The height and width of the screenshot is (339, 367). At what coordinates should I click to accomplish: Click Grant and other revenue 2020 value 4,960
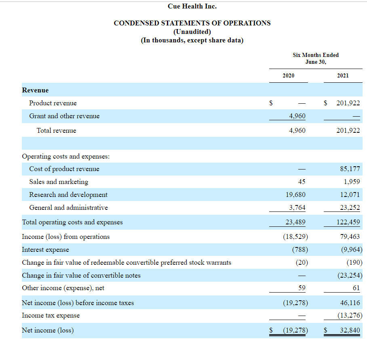[x=297, y=116]
